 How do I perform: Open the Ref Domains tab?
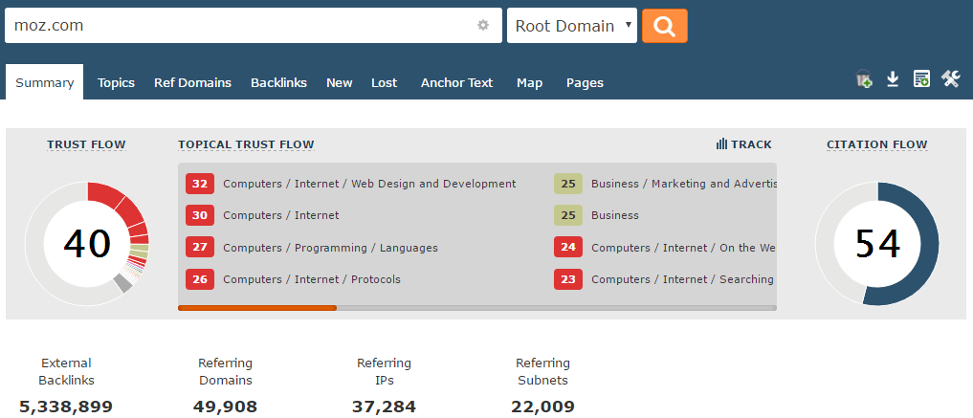(x=193, y=82)
